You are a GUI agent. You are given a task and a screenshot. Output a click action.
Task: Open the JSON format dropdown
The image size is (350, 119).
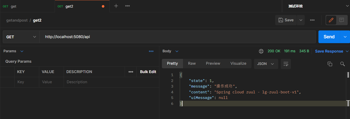(265, 64)
